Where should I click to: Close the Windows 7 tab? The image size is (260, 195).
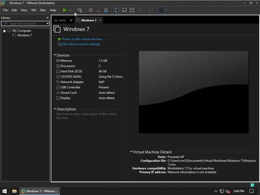pos(100,20)
